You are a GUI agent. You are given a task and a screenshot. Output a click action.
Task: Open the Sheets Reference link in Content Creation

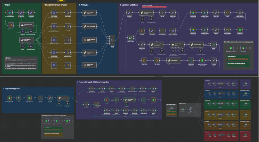tap(238, 59)
